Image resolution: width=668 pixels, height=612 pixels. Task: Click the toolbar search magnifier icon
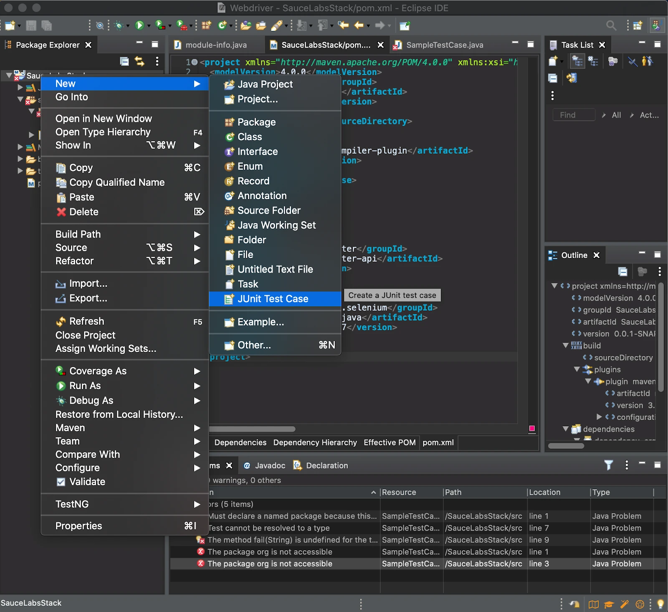(x=611, y=26)
